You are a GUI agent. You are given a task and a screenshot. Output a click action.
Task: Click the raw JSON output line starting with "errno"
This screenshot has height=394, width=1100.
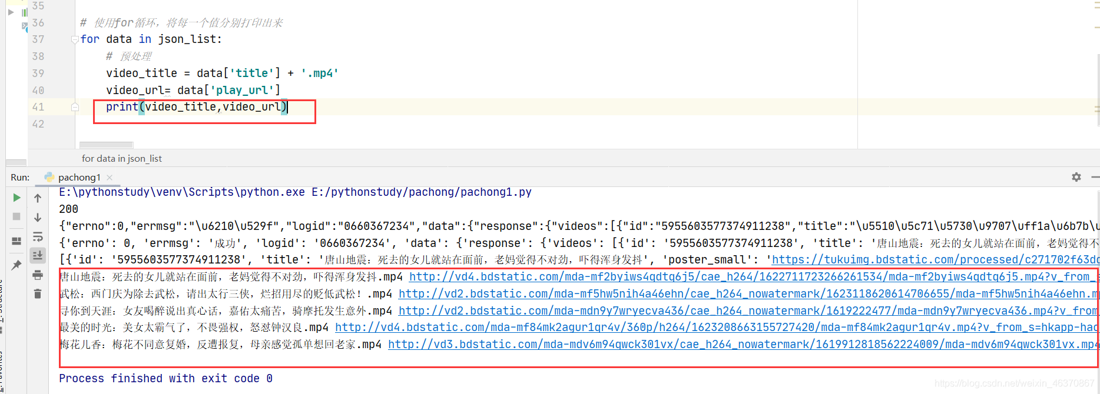(x=579, y=226)
